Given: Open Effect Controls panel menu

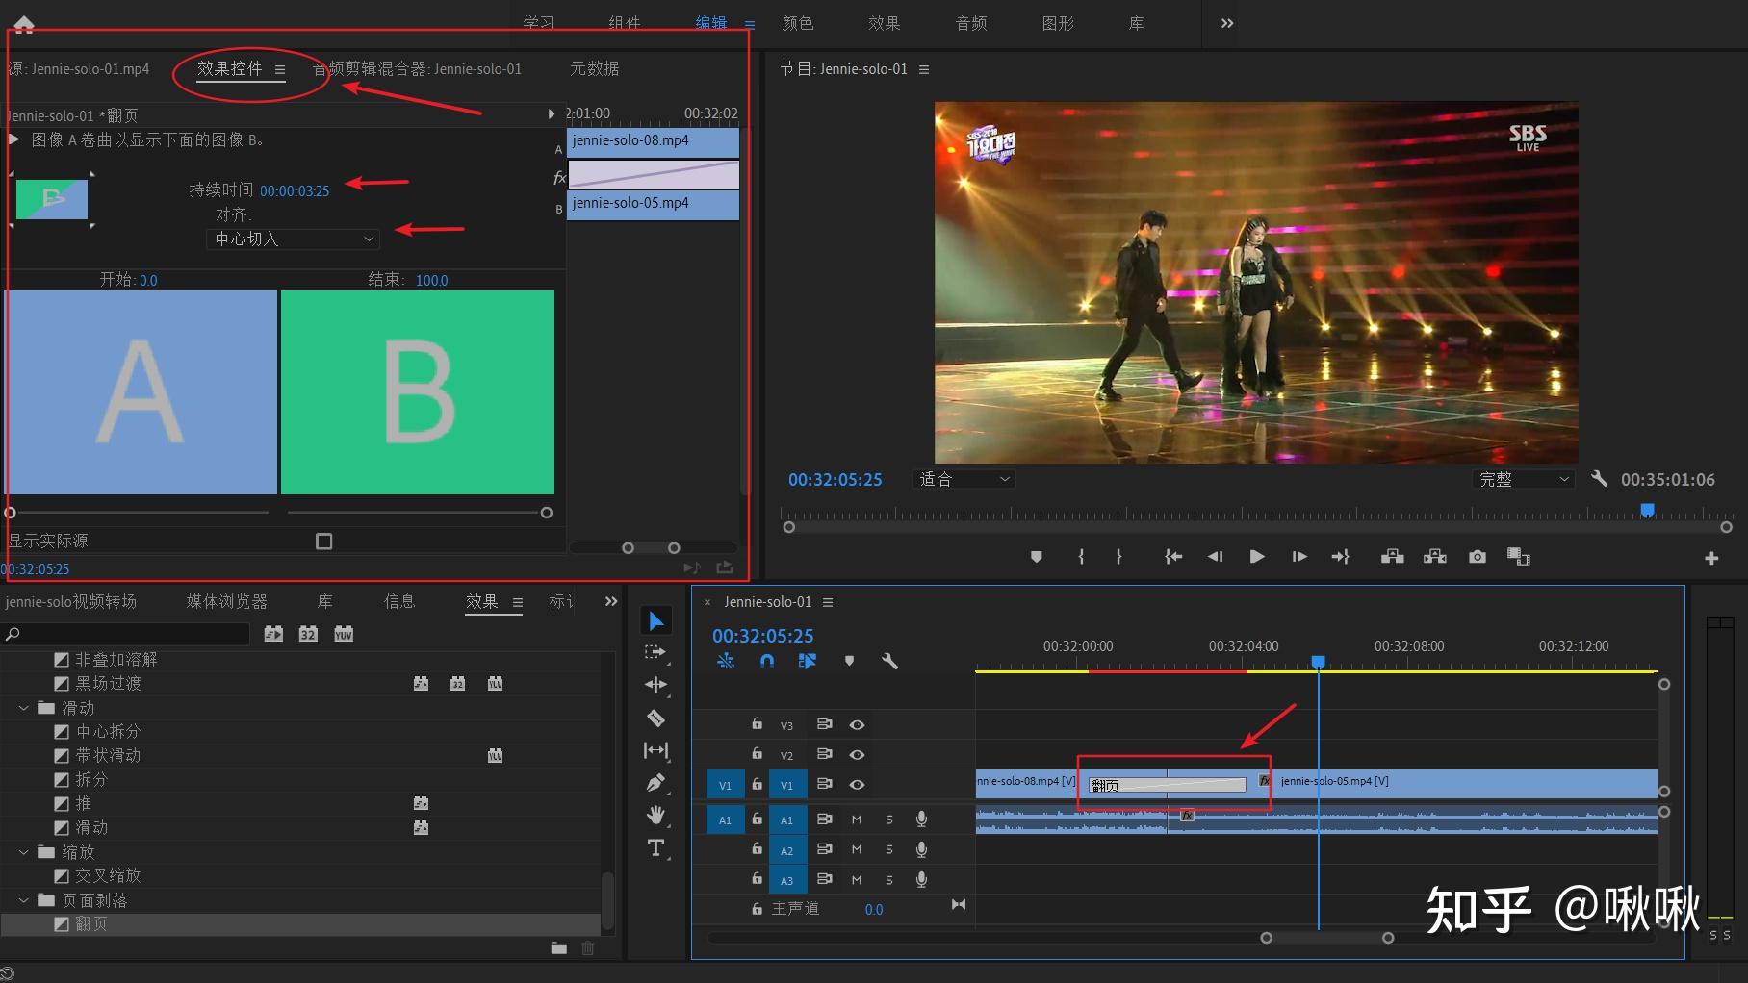Looking at the screenshot, I should (280, 69).
